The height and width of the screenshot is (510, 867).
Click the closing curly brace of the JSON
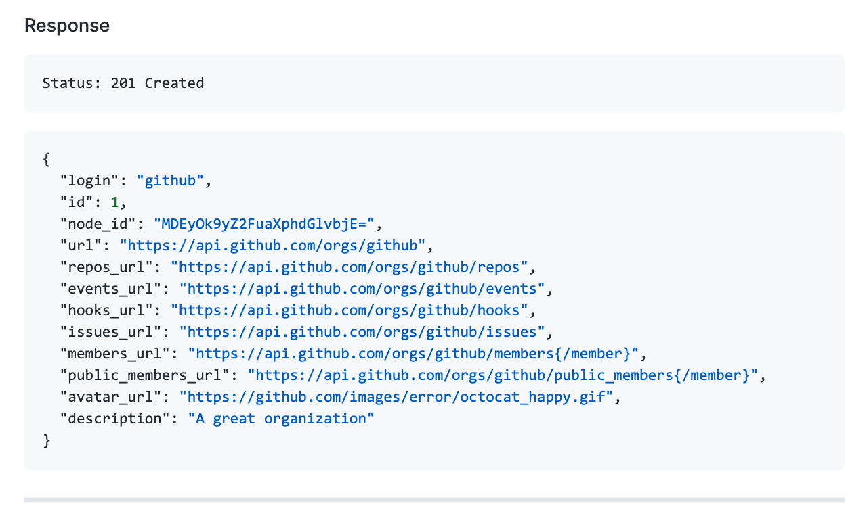pyautogui.click(x=46, y=440)
